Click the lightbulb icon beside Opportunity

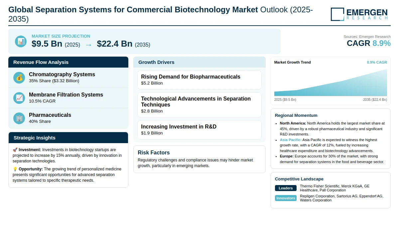click(x=15, y=169)
